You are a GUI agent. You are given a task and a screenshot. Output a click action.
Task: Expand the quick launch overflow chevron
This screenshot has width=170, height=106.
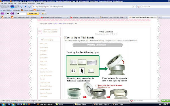coord(35,104)
